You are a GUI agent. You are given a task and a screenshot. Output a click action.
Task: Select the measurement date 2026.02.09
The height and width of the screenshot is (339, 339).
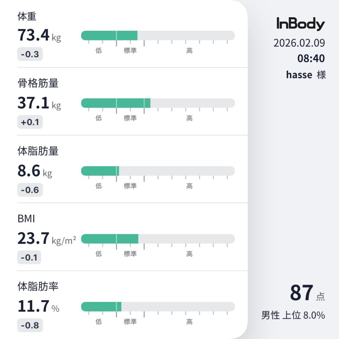pos(299,43)
